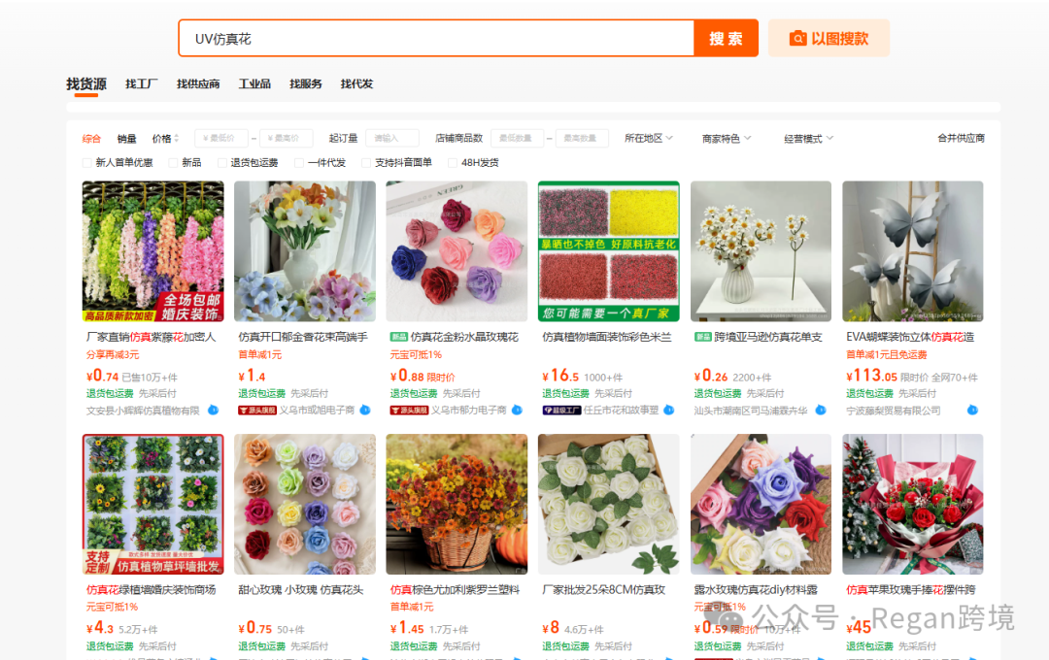Click chat icon beside 宁波藤梨贸易有限公司
Screen dimensions: 1049x660
click(972, 410)
